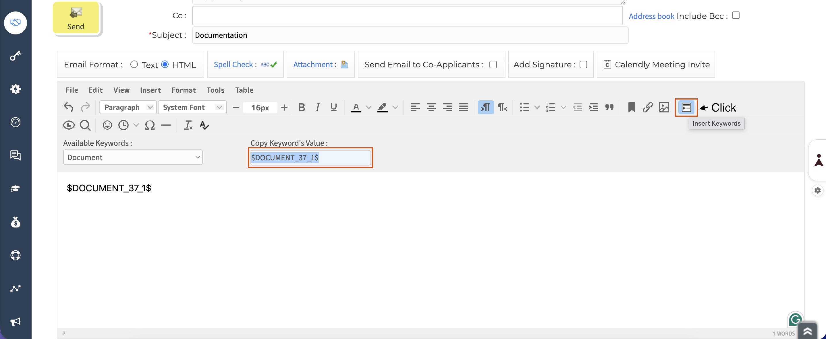This screenshot has width=826, height=339.
Task: Clear text formatting
Action: click(188, 125)
